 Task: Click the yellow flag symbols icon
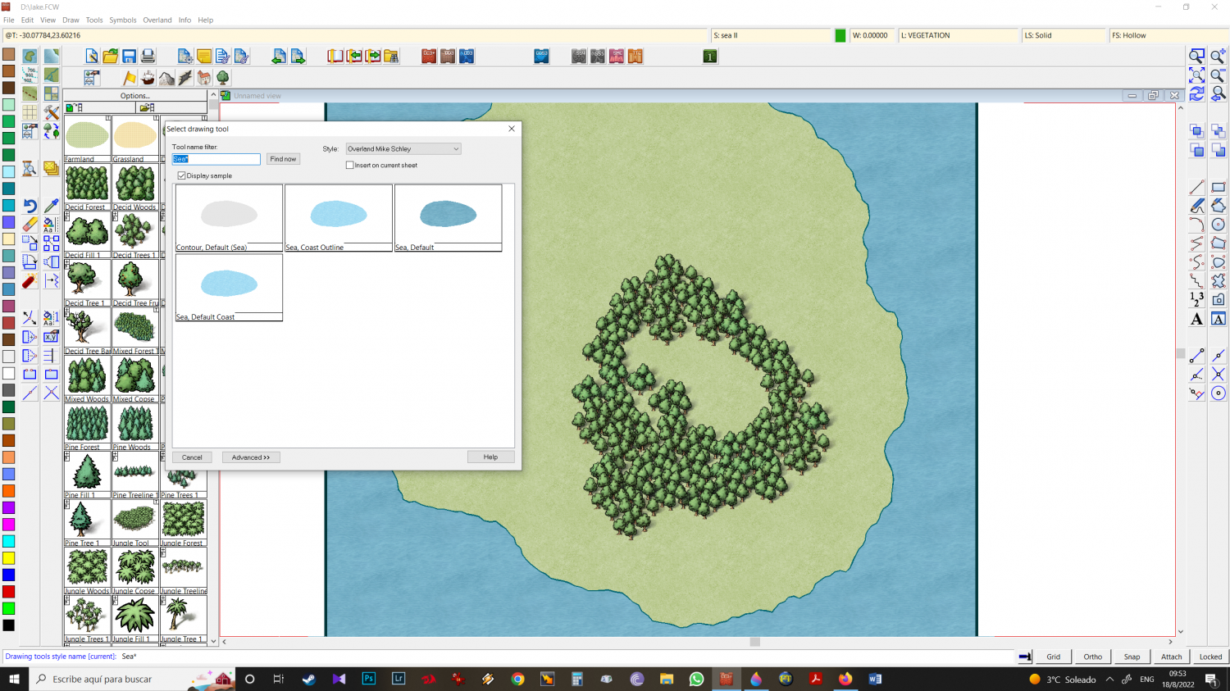(130, 78)
